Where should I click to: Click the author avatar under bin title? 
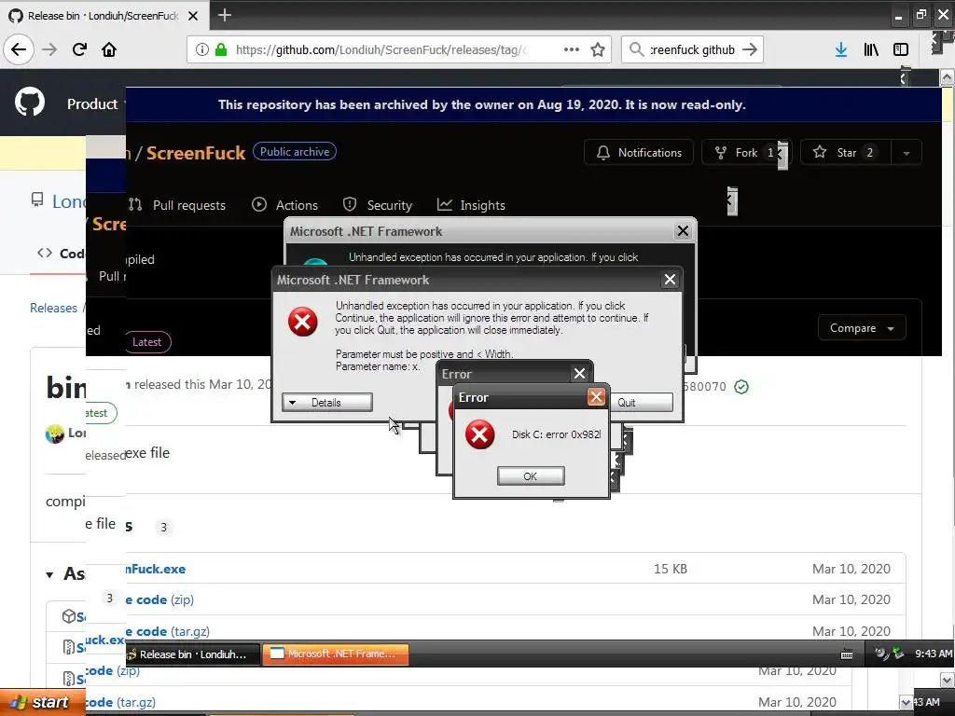point(55,434)
